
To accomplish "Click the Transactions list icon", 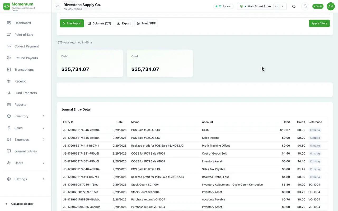I will pyautogui.click(x=9, y=70).
